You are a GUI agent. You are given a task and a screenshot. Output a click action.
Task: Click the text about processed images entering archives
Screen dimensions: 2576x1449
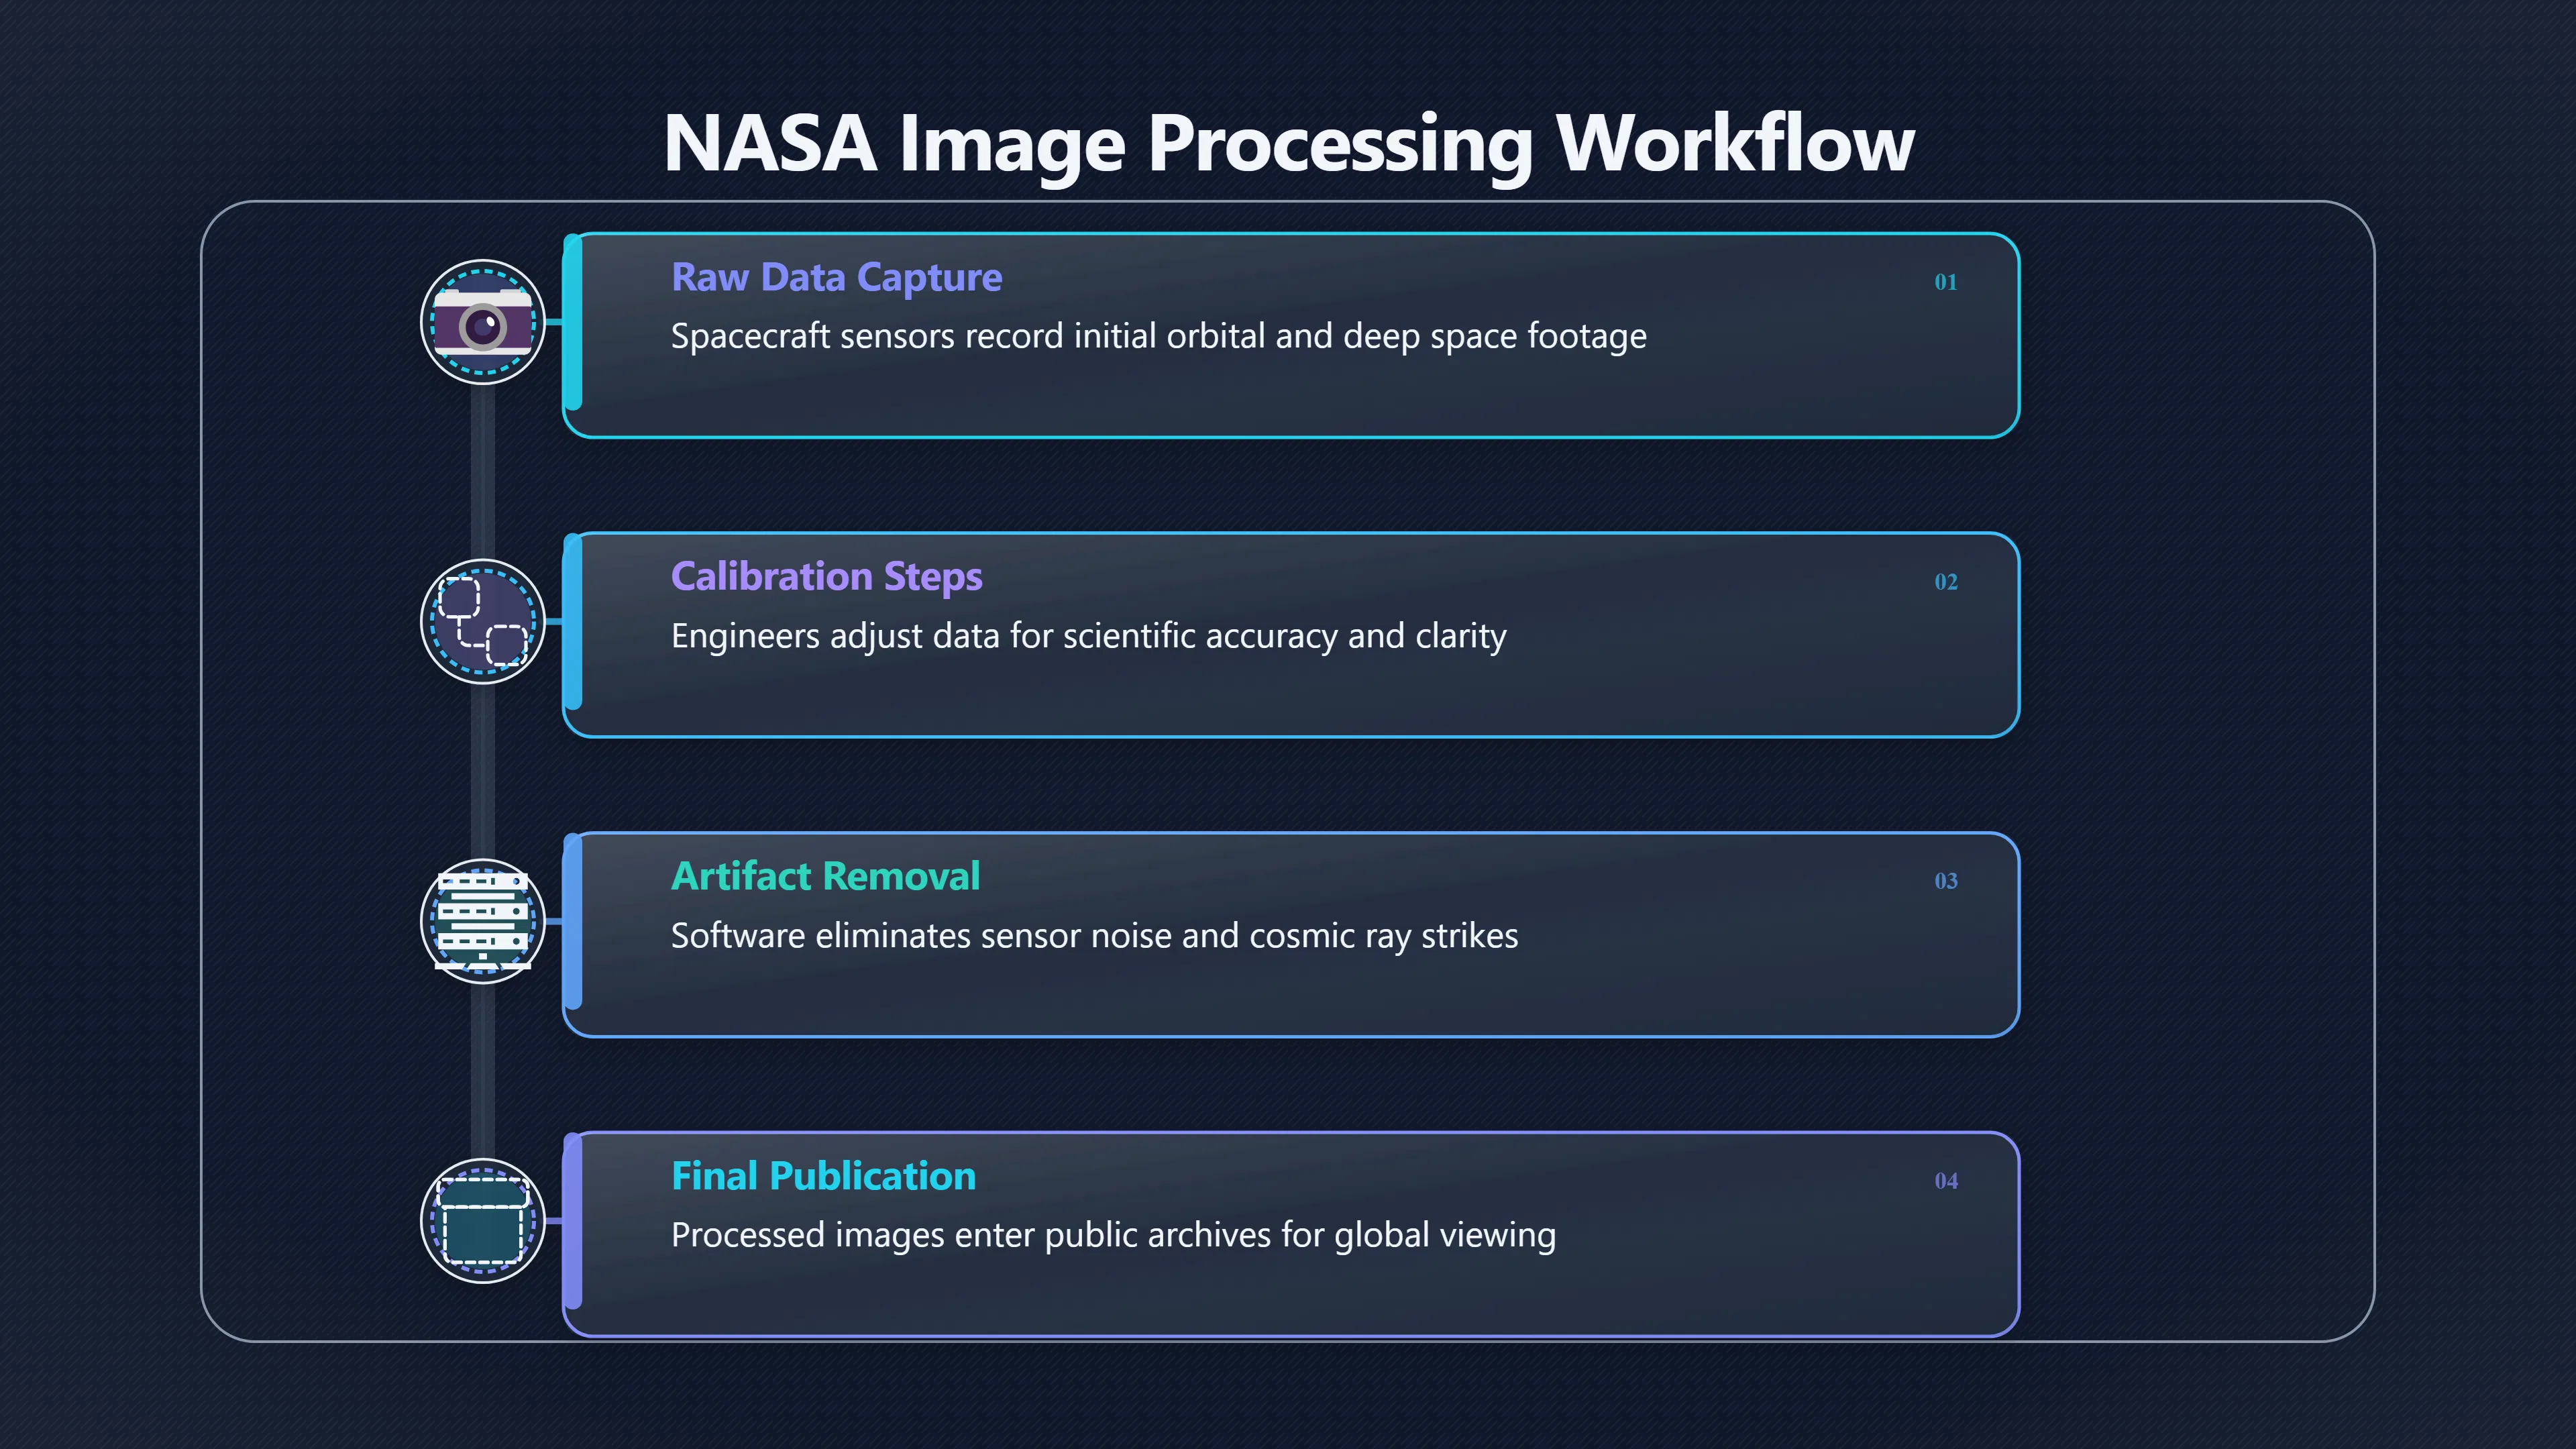pos(1113,1236)
